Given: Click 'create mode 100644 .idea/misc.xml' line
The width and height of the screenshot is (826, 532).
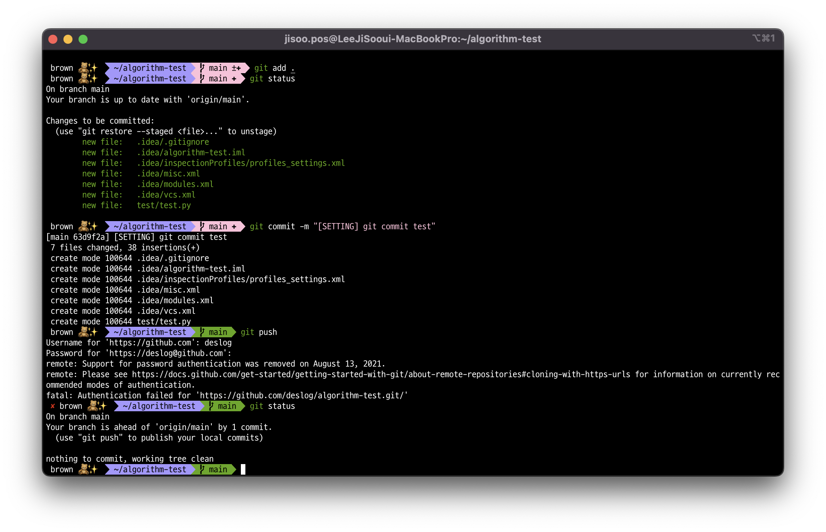Looking at the screenshot, I should (125, 290).
